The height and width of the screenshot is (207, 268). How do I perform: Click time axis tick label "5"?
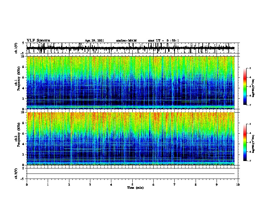pyautogui.click(x=132, y=185)
